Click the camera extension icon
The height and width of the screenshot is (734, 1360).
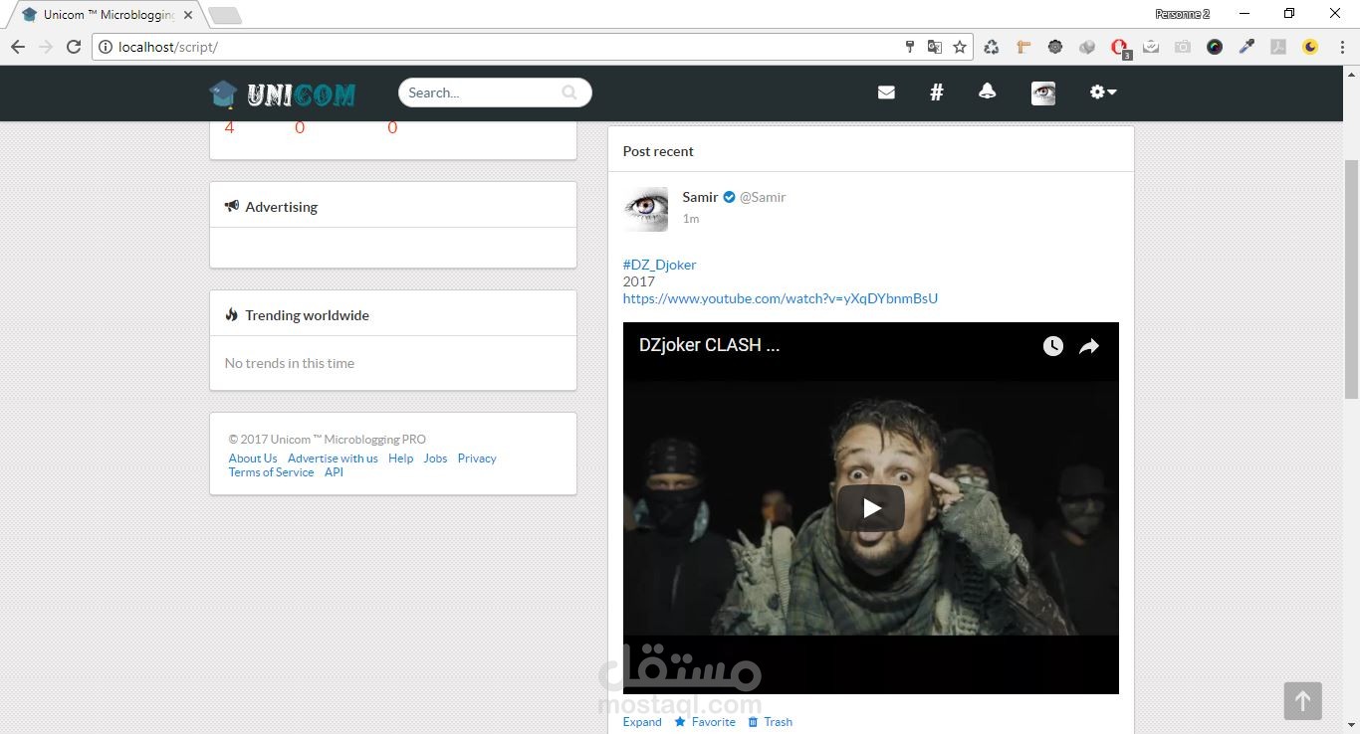pyautogui.click(x=1183, y=47)
